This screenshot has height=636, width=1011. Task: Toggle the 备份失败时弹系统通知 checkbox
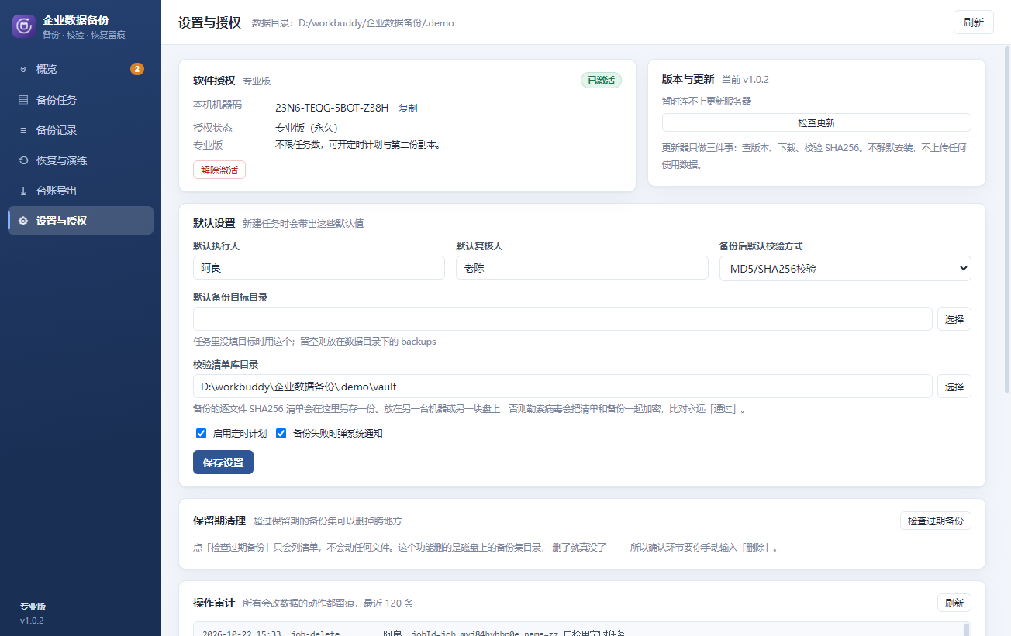[281, 434]
